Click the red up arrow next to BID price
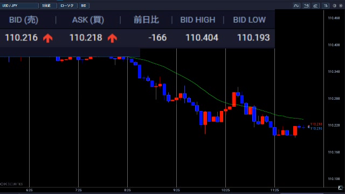The image size is (345, 194). pyautogui.click(x=48, y=38)
